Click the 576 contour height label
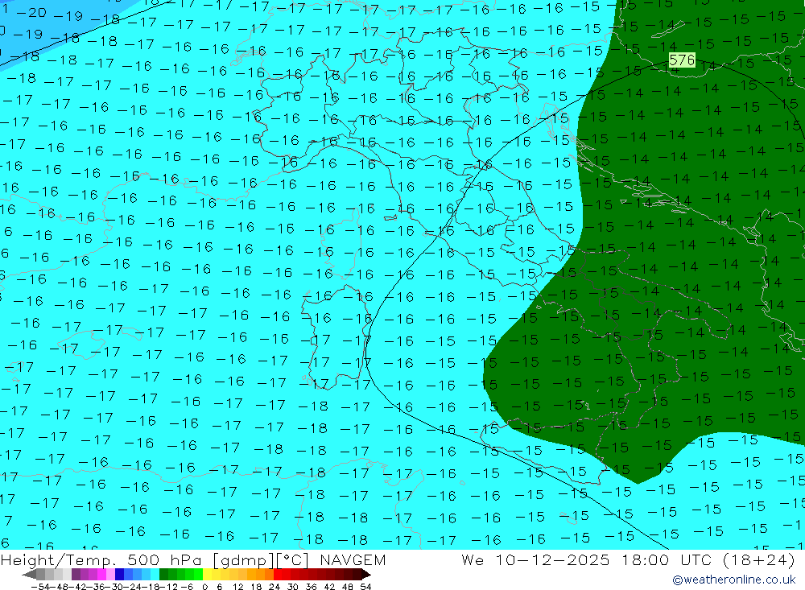This screenshot has width=805, height=590. pos(682,60)
